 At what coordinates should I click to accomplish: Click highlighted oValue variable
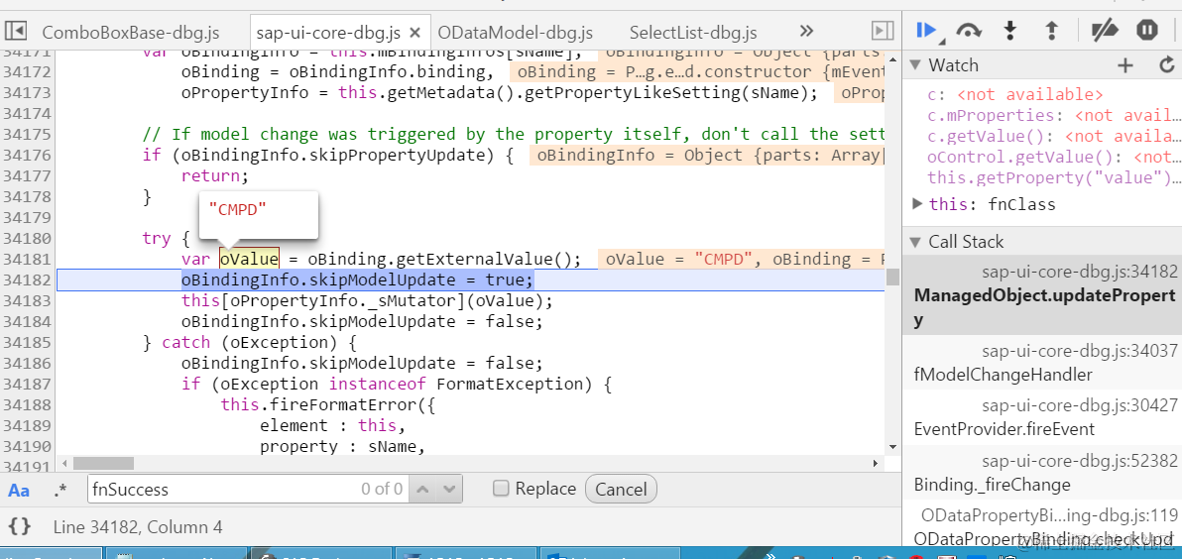[x=250, y=259]
